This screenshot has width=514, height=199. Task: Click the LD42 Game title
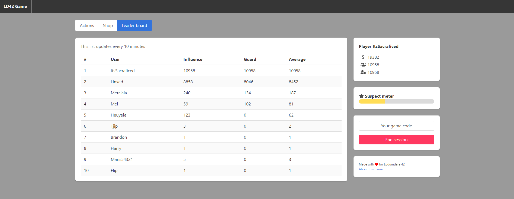[15, 6]
